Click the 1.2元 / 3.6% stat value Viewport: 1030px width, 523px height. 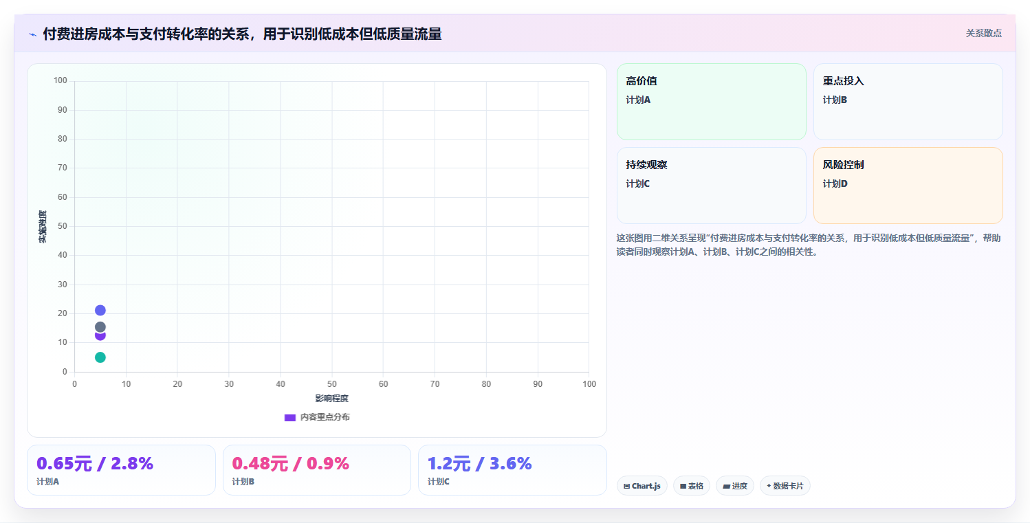(x=479, y=464)
